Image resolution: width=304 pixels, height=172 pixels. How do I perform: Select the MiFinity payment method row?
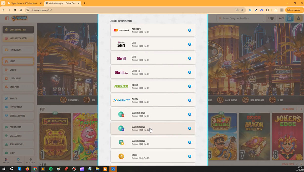[153, 100]
